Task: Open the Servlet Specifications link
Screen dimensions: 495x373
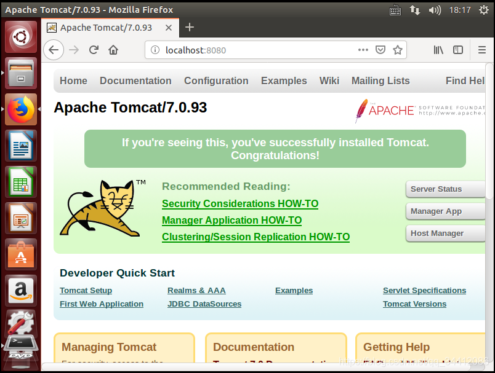Action: point(424,291)
